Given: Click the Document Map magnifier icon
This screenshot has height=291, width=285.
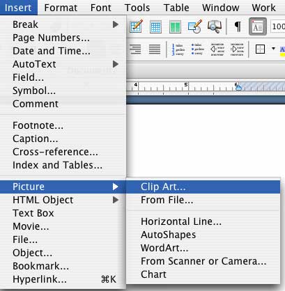Looking at the screenshot, I should pyautogui.click(x=215, y=26).
